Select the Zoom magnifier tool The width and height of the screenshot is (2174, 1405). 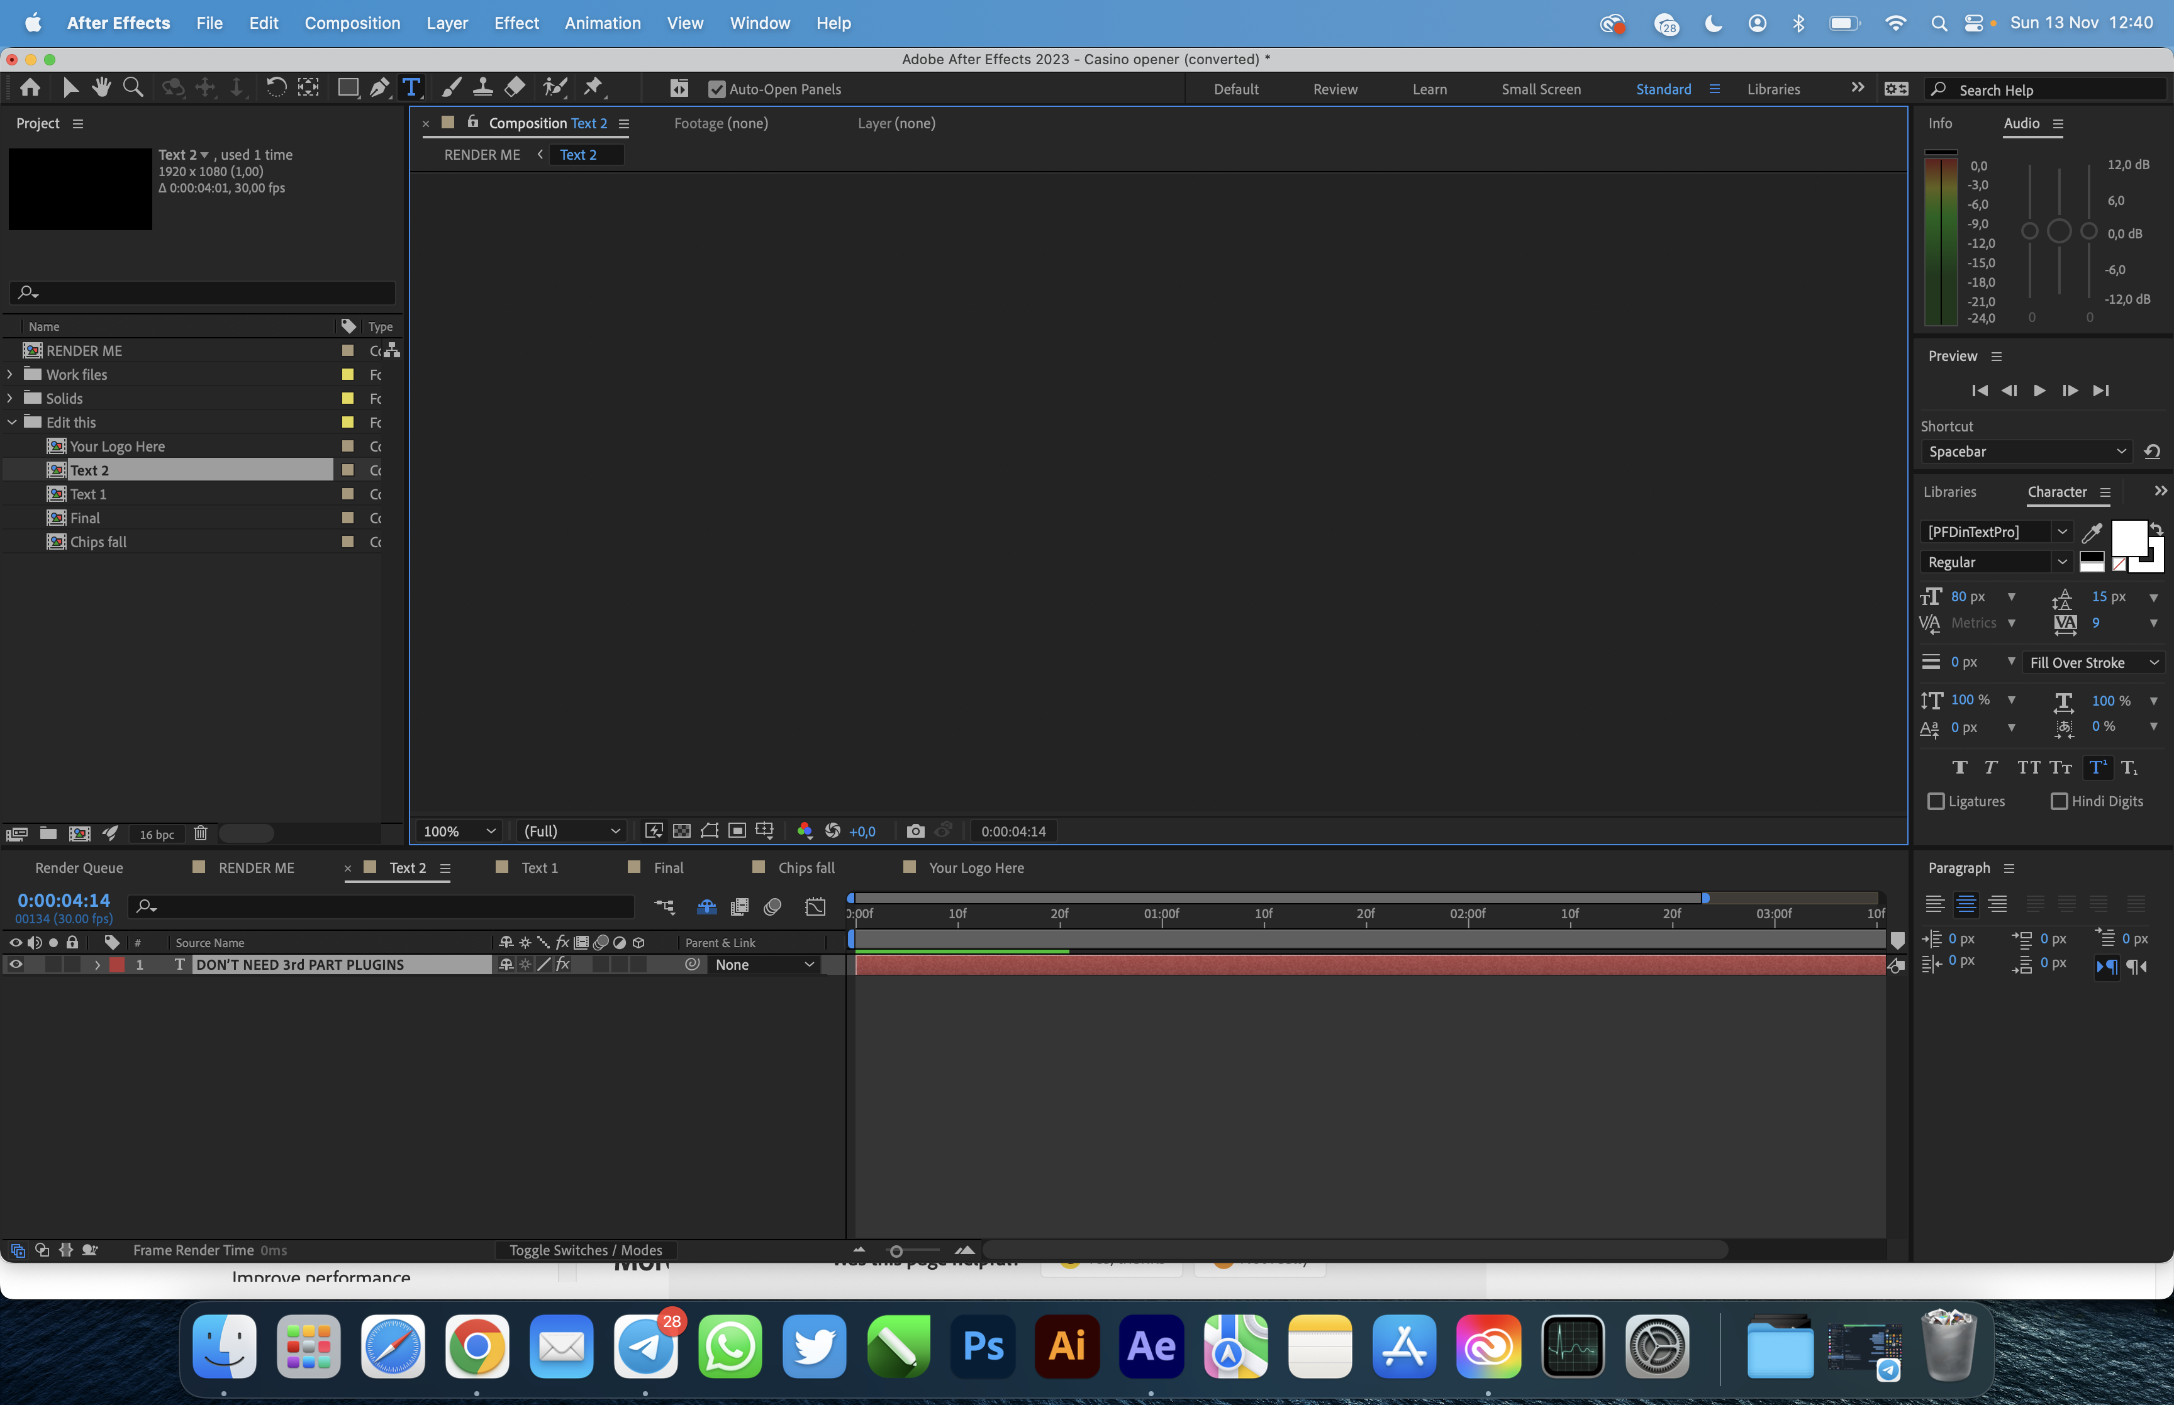[x=133, y=87]
